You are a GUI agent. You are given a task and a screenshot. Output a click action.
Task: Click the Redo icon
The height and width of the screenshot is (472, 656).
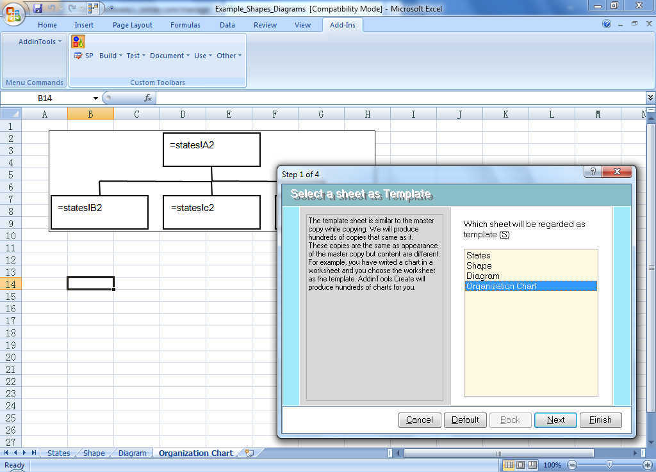72,7
